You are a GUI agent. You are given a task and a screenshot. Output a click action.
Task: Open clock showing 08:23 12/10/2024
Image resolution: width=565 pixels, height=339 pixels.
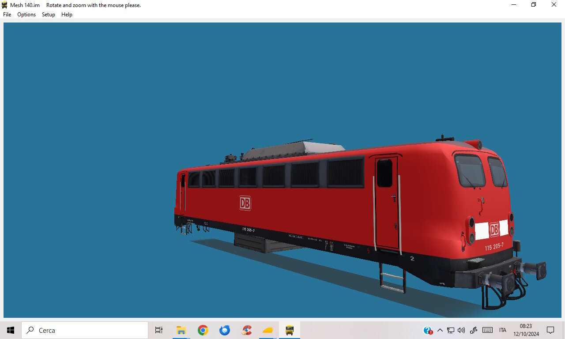click(x=525, y=330)
